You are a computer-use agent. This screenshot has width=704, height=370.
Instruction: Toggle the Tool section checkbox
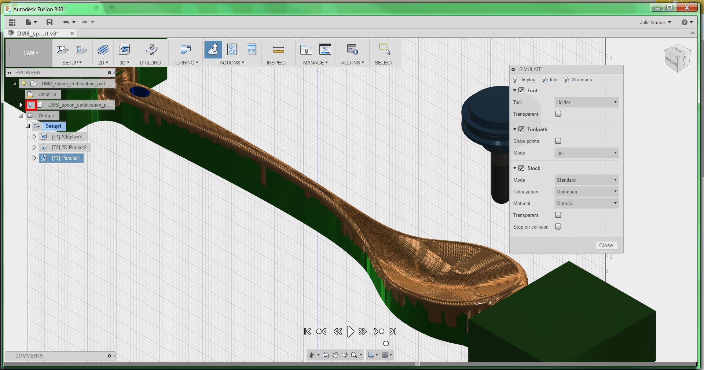[x=521, y=90]
